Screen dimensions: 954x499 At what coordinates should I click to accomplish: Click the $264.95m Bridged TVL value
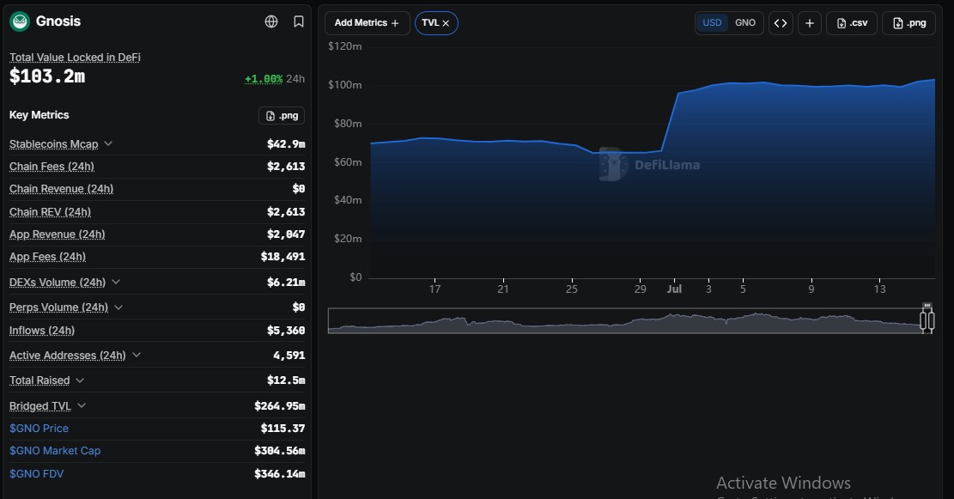point(280,406)
